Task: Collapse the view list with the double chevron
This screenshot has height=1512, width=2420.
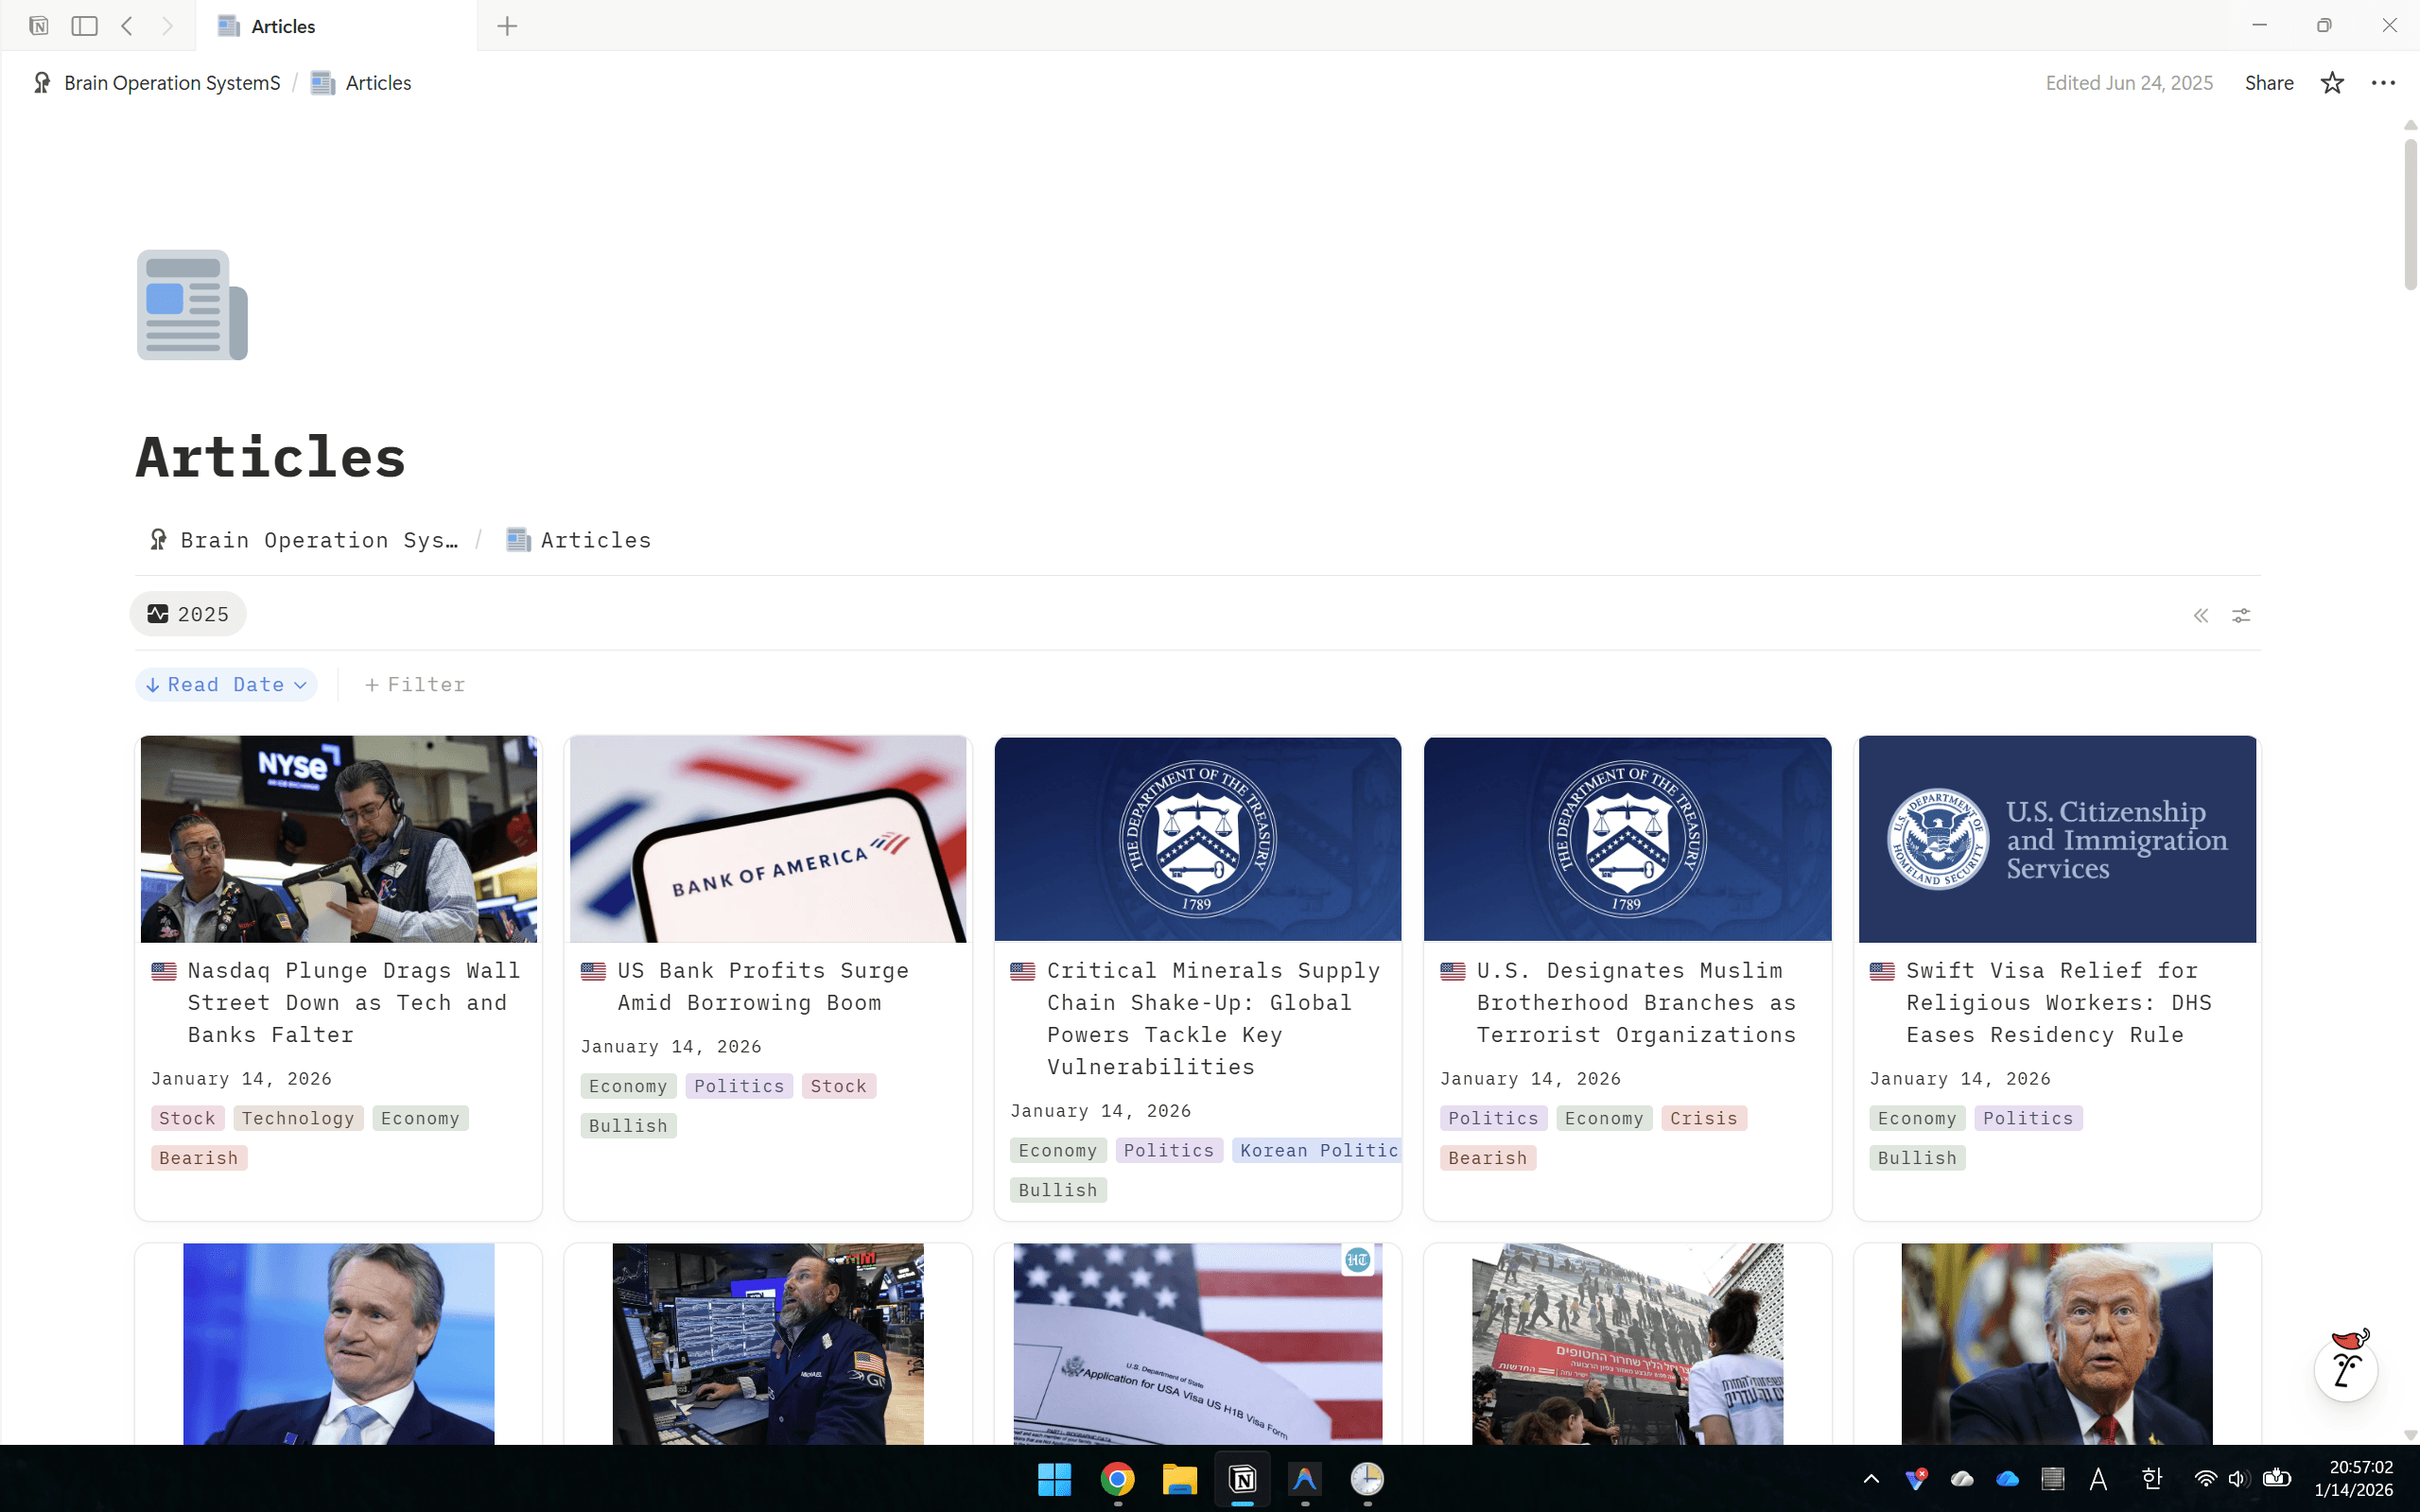Action: [2202, 615]
